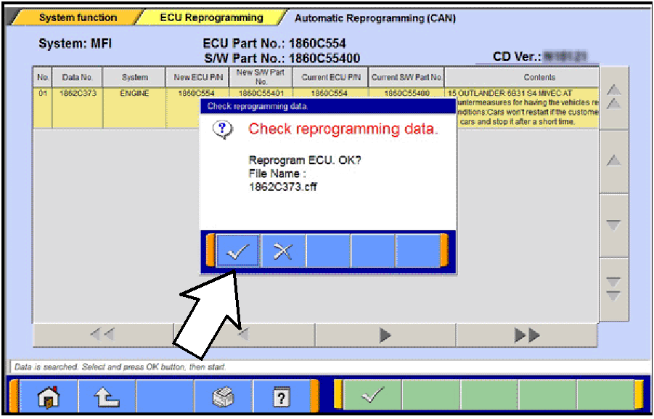Switch to ECU Reprogramming tab
Screen dimensions: 654x419
coord(211,17)
